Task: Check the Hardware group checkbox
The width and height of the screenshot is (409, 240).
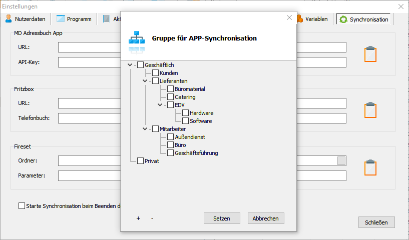Action: tap(185, 113)
